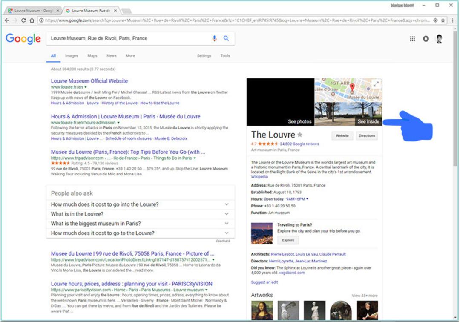This screenshot has width=460, height=322.
Task: Open the Google apps grid icon
Action: click(412, 39)
